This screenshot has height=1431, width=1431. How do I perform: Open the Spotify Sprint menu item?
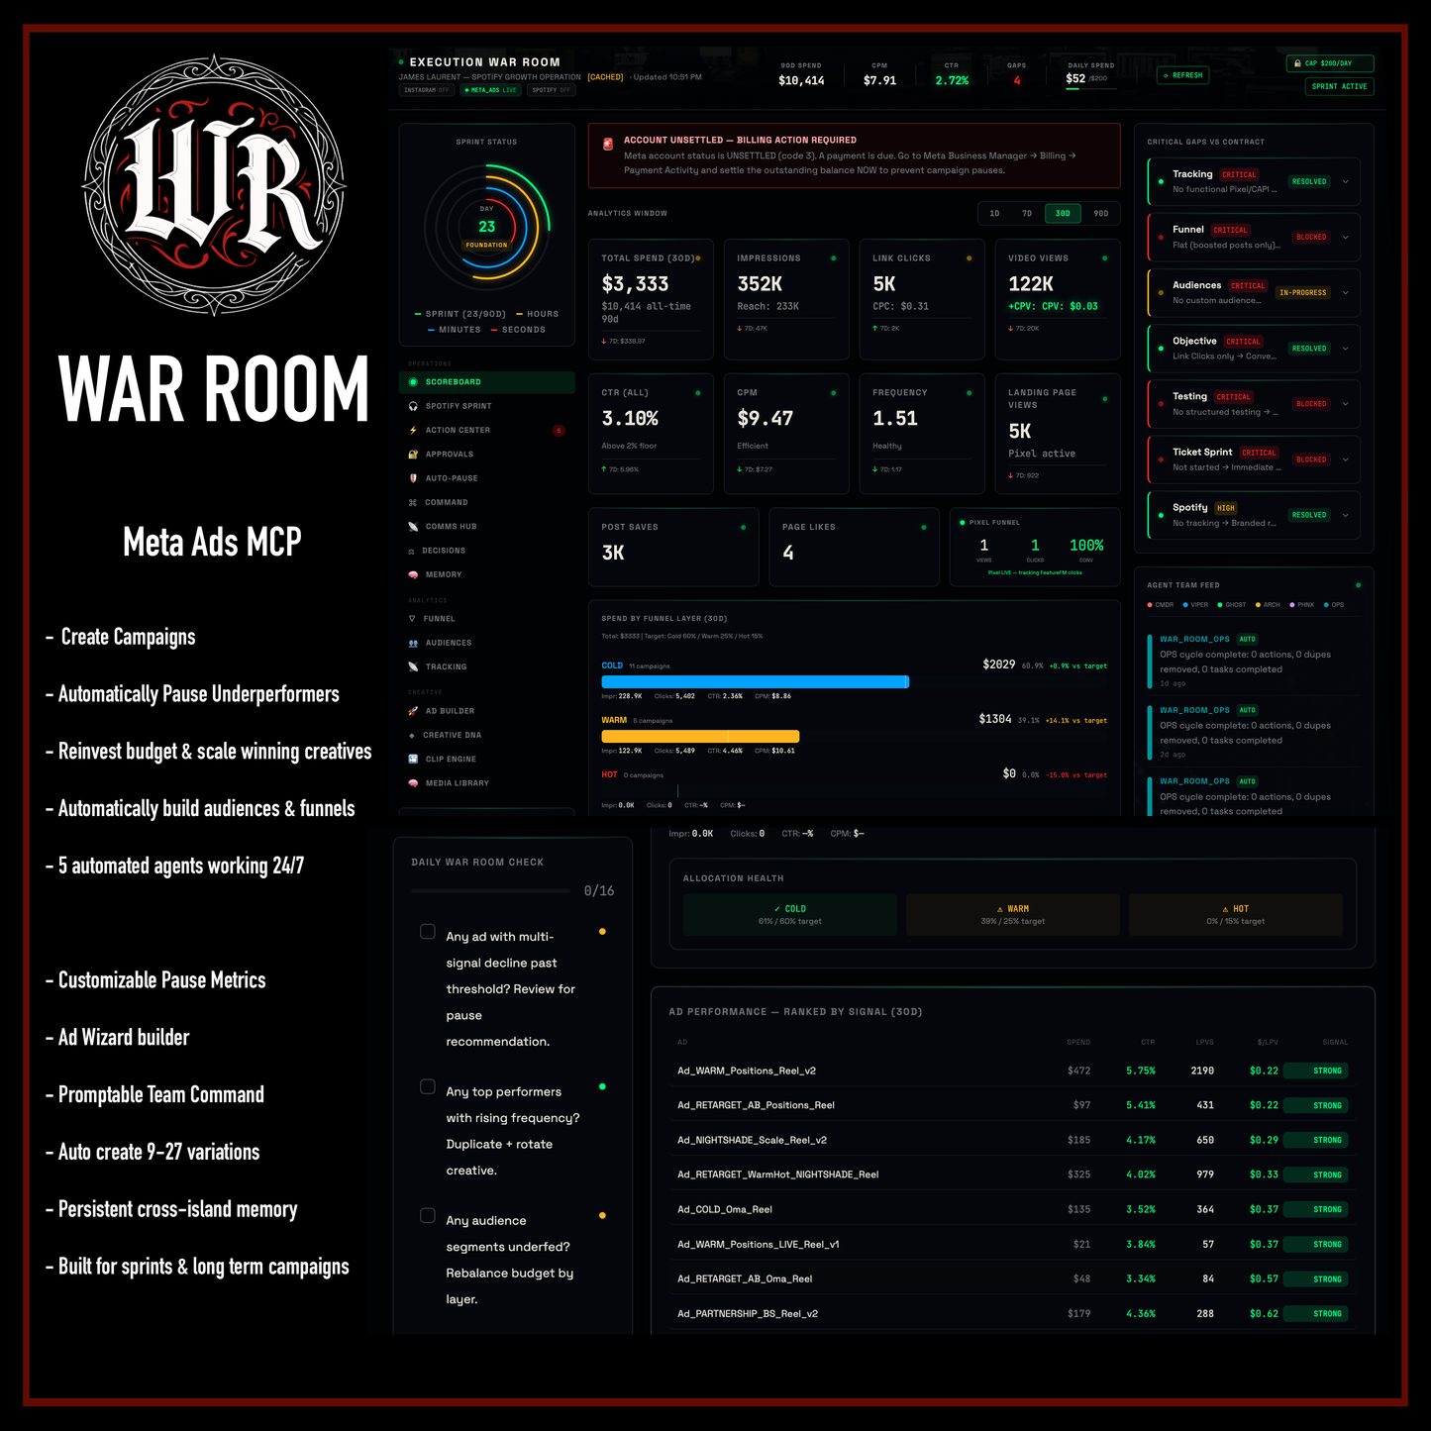pyautogui.click(x=486, y=406)
